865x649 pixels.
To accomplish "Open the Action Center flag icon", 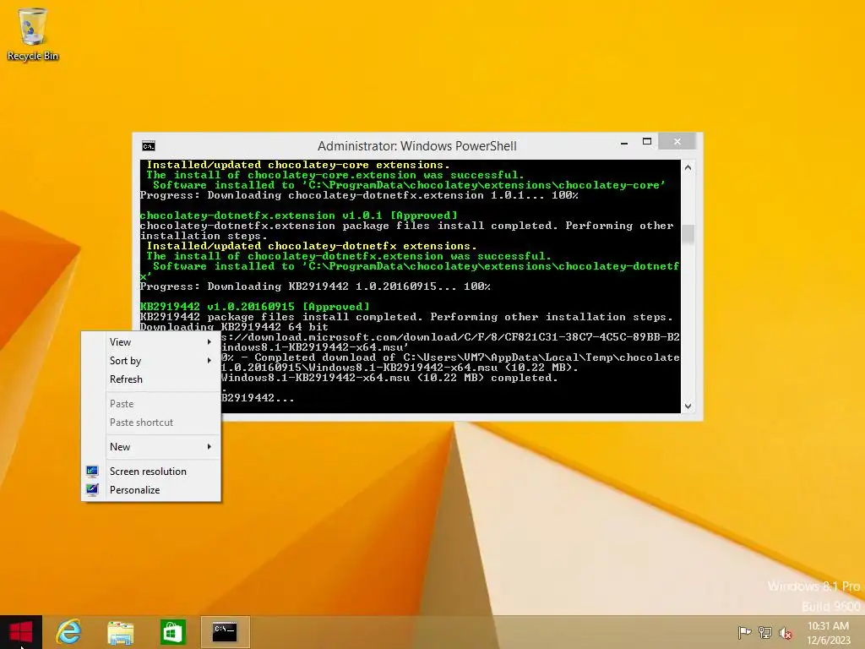I will click(744, 632).
